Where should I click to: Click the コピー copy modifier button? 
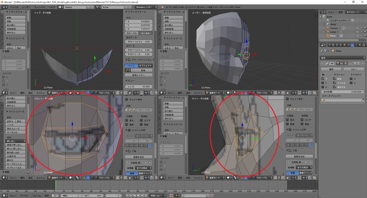coord(354,69)
